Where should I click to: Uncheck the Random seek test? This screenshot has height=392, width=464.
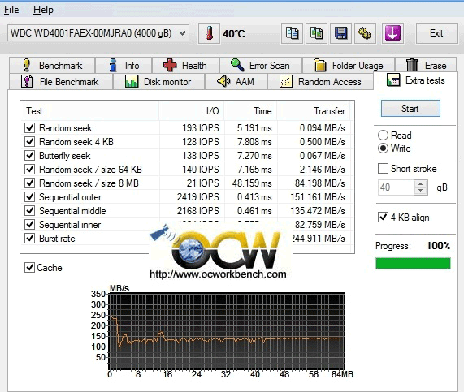[29, 128]
